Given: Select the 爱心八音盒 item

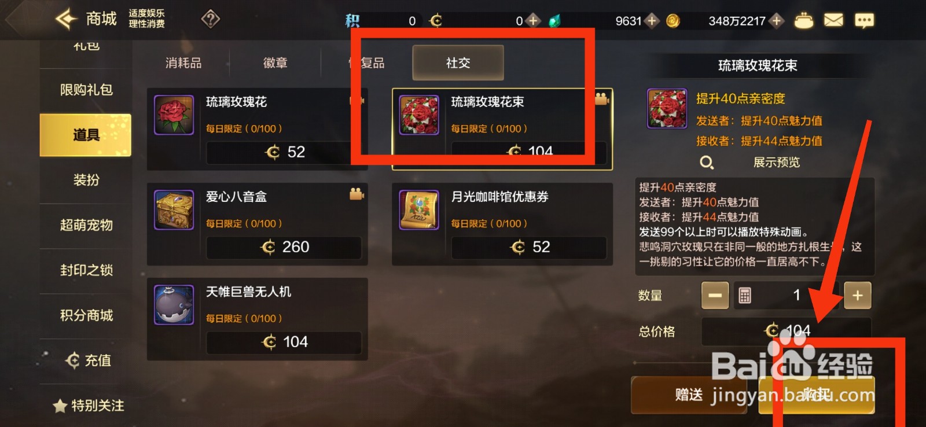Looking at the screenshot, I should (x=258, y=224).
